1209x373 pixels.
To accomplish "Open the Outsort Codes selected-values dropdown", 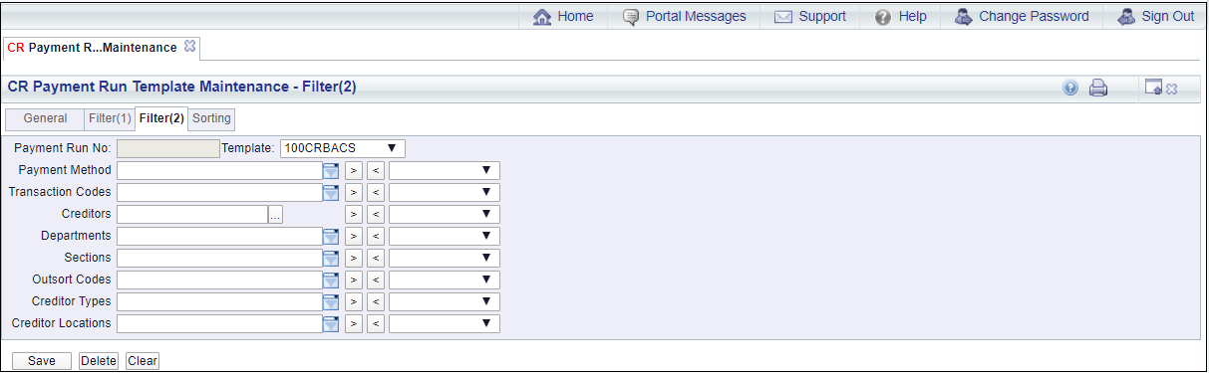I will pyautogui.click(x=445, y=280).
